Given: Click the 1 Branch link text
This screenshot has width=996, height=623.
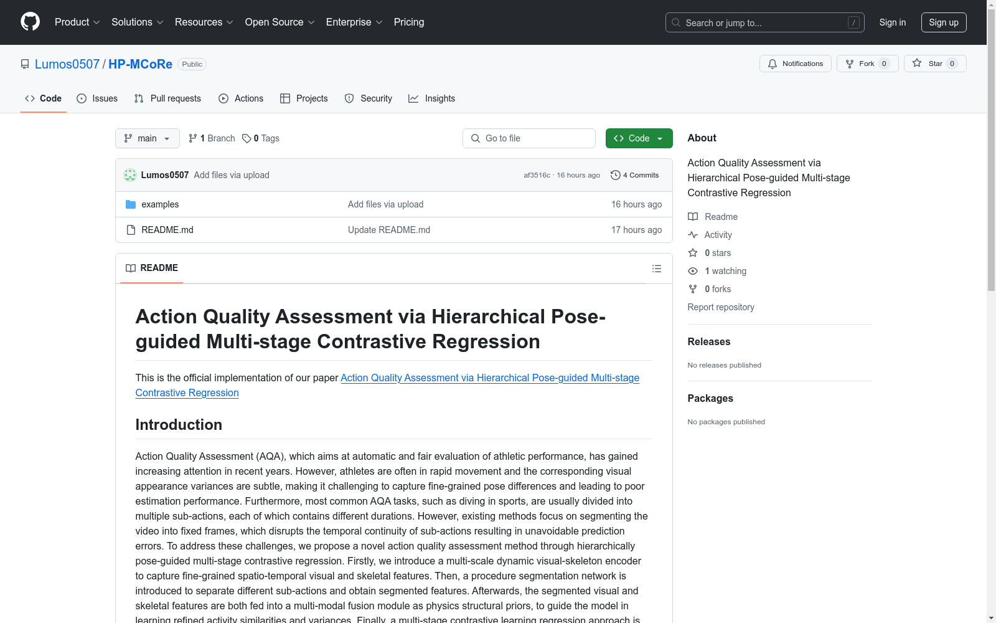Looking at the screenshot, I should click(x=218, y=138).
